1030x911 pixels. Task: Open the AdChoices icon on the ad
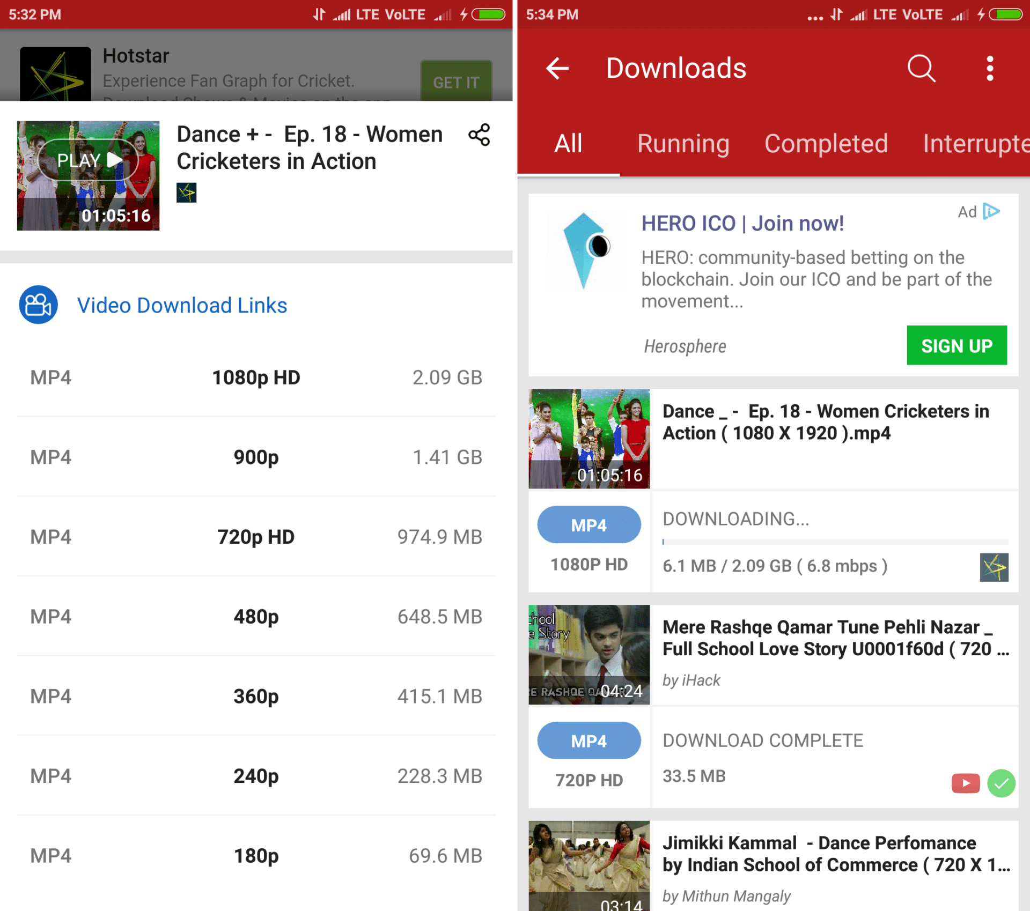(991, 211)
